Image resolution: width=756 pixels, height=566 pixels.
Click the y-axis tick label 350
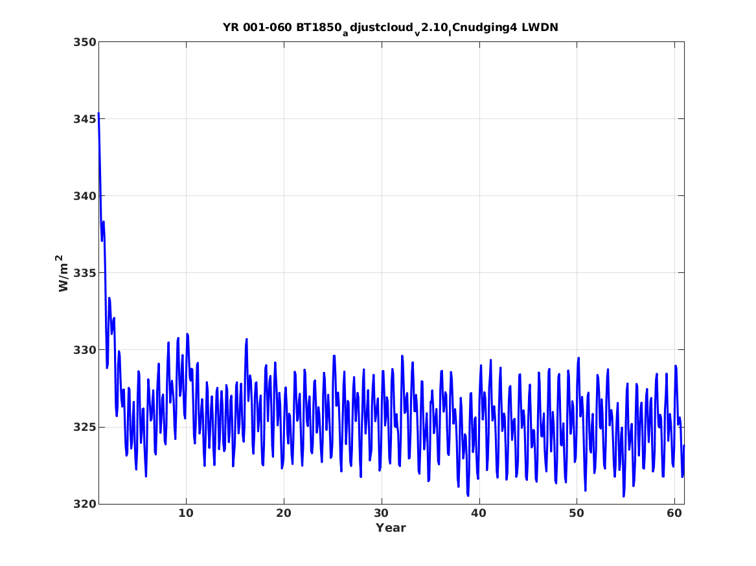click(x=84, y=42)
